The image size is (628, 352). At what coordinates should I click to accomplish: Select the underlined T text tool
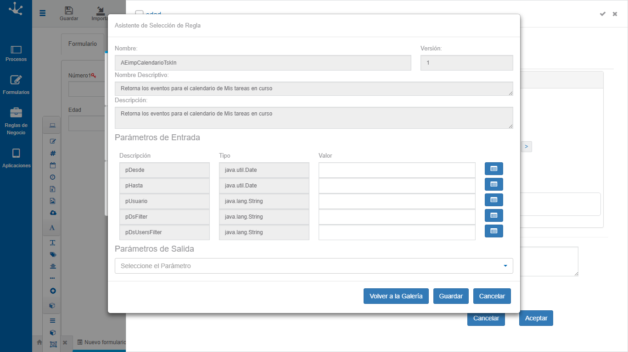[52, 242]
